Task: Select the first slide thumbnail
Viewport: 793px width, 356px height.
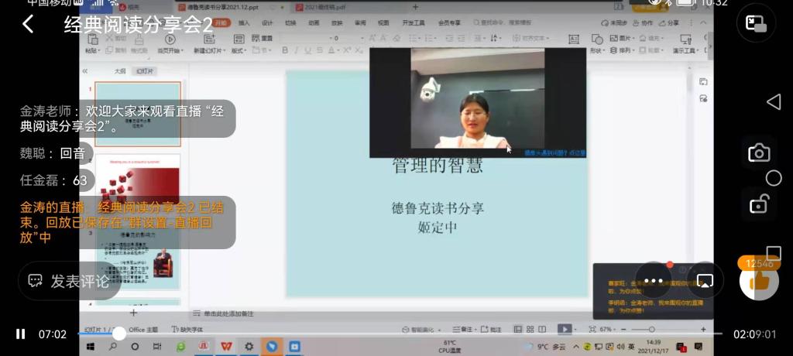Action: (x=138, y=114)
